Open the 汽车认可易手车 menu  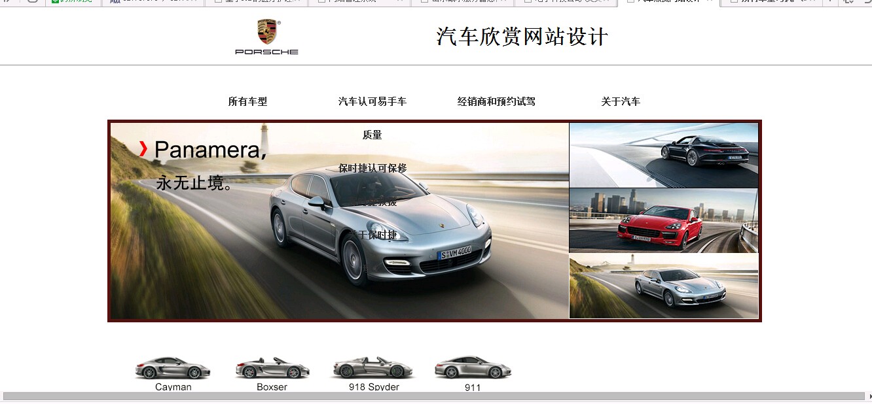pyautogui.click(x=372, y=101)
